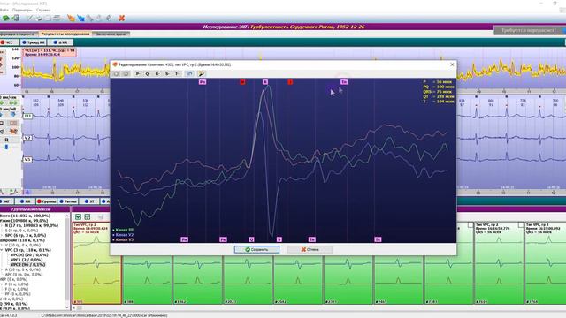Image resolution: width=566 pixels, height=318 pixels.
Task: Click the R tool icon in left ECG panel
Action: pos(6,140)
